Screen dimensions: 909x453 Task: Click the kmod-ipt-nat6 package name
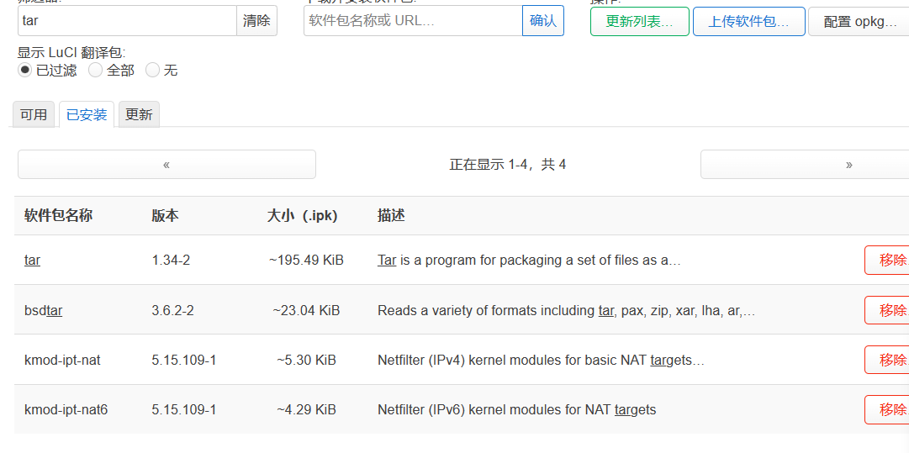(66, 410)
